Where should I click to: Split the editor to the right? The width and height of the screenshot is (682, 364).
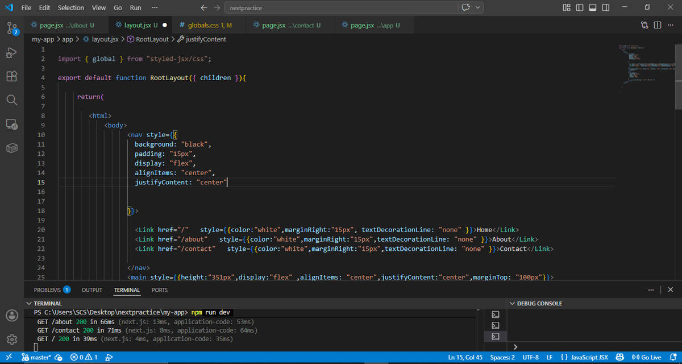658,25
